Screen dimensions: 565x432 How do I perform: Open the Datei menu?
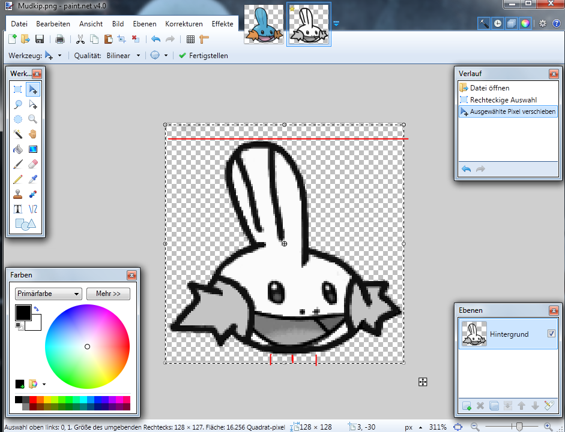pyautogui.click(x=19, y=24)
